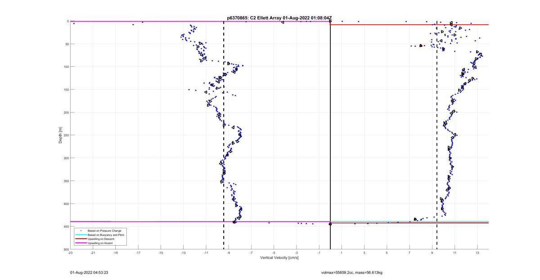The height and width of the screenshot is (280, 540).
Task: Click the positive x-axis tick label 7
Action: [409, 253]
